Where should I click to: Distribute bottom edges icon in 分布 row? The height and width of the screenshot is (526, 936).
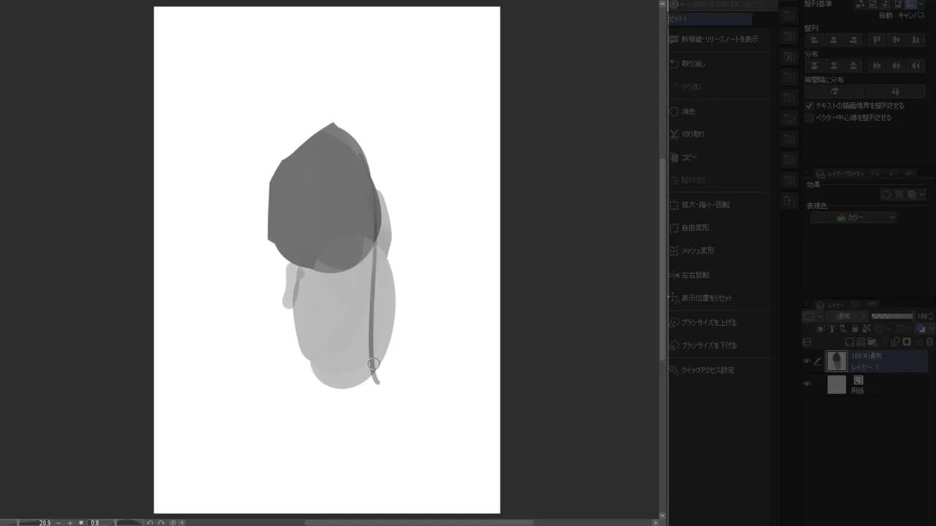click(x=853, y=66)
